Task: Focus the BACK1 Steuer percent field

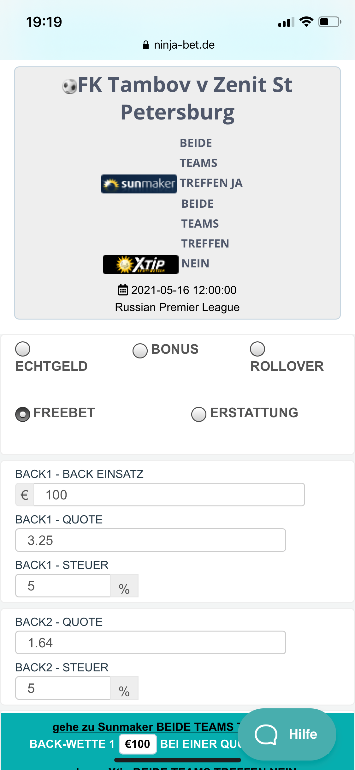Action: click(63, 586)
